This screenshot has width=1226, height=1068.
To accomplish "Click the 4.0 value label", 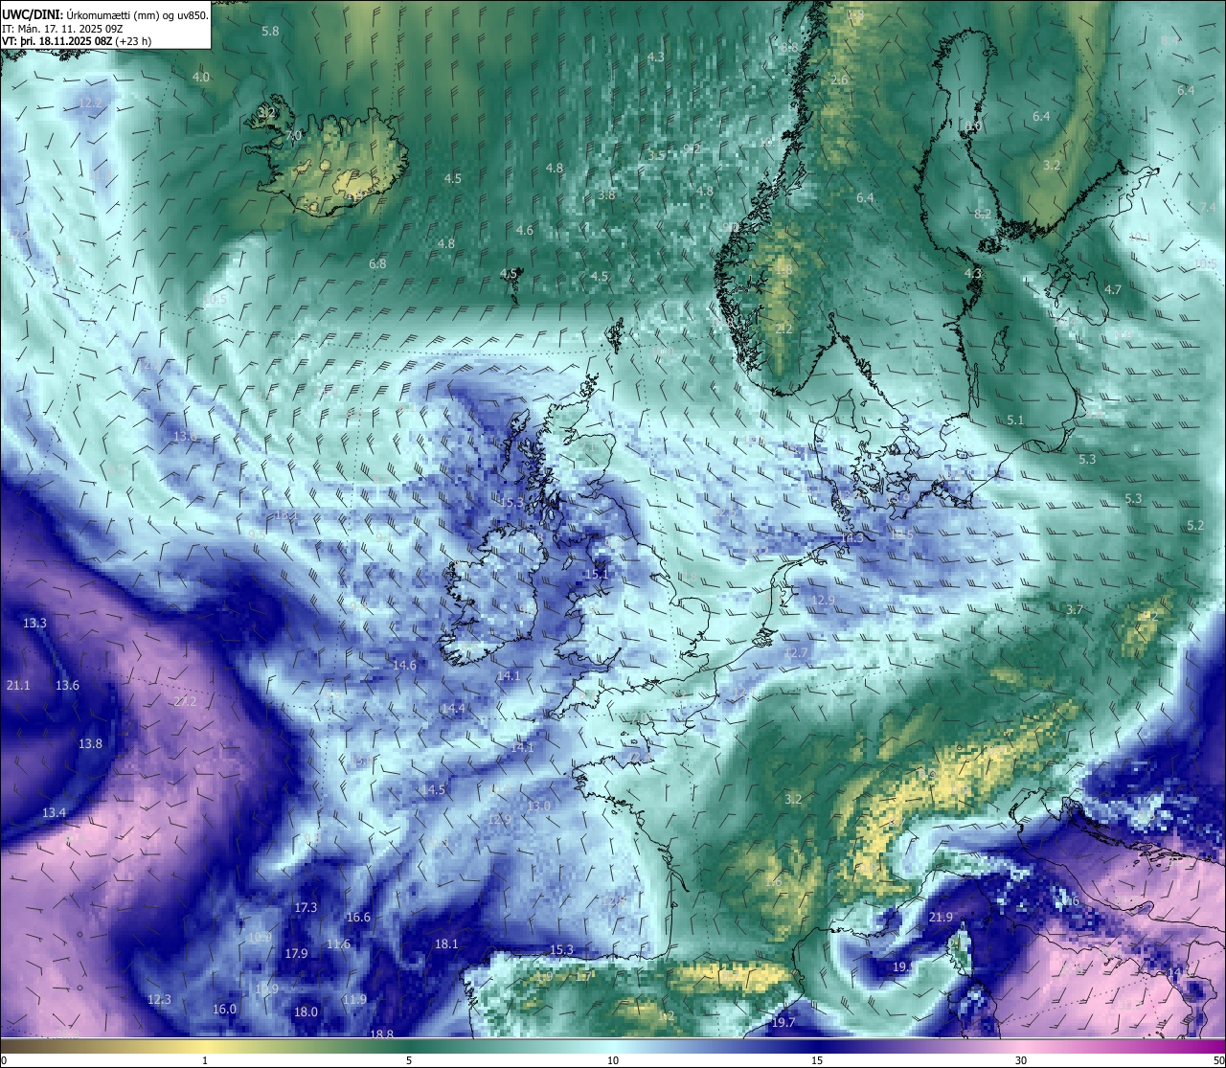I will click(x=201, y=77).
